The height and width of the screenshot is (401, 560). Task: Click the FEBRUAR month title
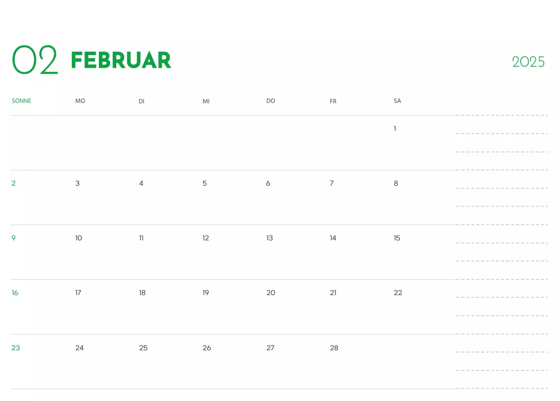(121, 60)
